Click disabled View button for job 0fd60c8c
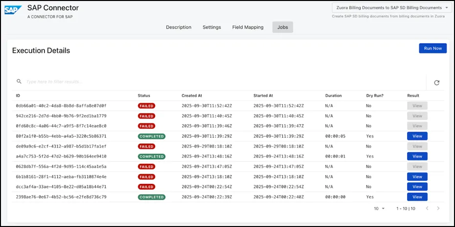The height and width of the screenshot is (227, 455). [x=417, y=126]
